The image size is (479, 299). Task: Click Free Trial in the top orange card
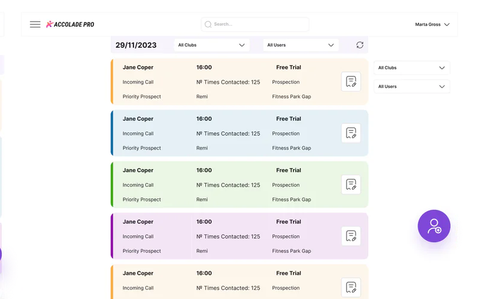point(289,68)
